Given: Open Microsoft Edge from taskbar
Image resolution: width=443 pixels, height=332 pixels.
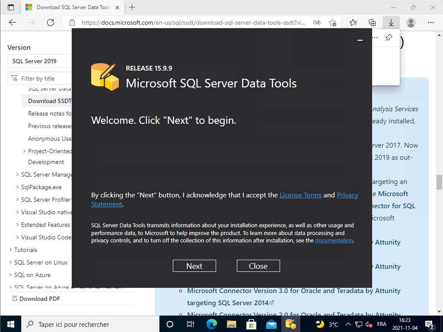Looking at the screenshot, I should (212, 324).
